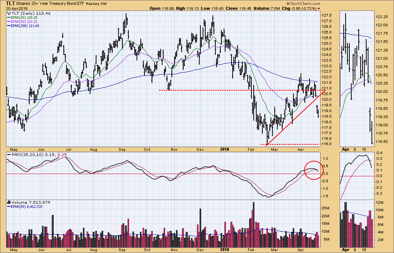The width and height of the screenshot is (394, 253).
Task: Click the TLT (Daily) 118.46 legend entry
Action: pyautogui.click(x=29, y=13)
